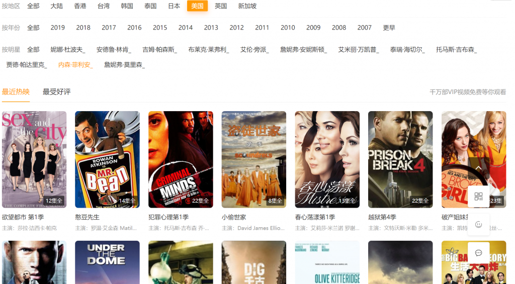Image resolution: width=515 pixels, height=284 pixels.
Task: Open the Prison Break 4 poster
Action: click(x=400, y=159)
